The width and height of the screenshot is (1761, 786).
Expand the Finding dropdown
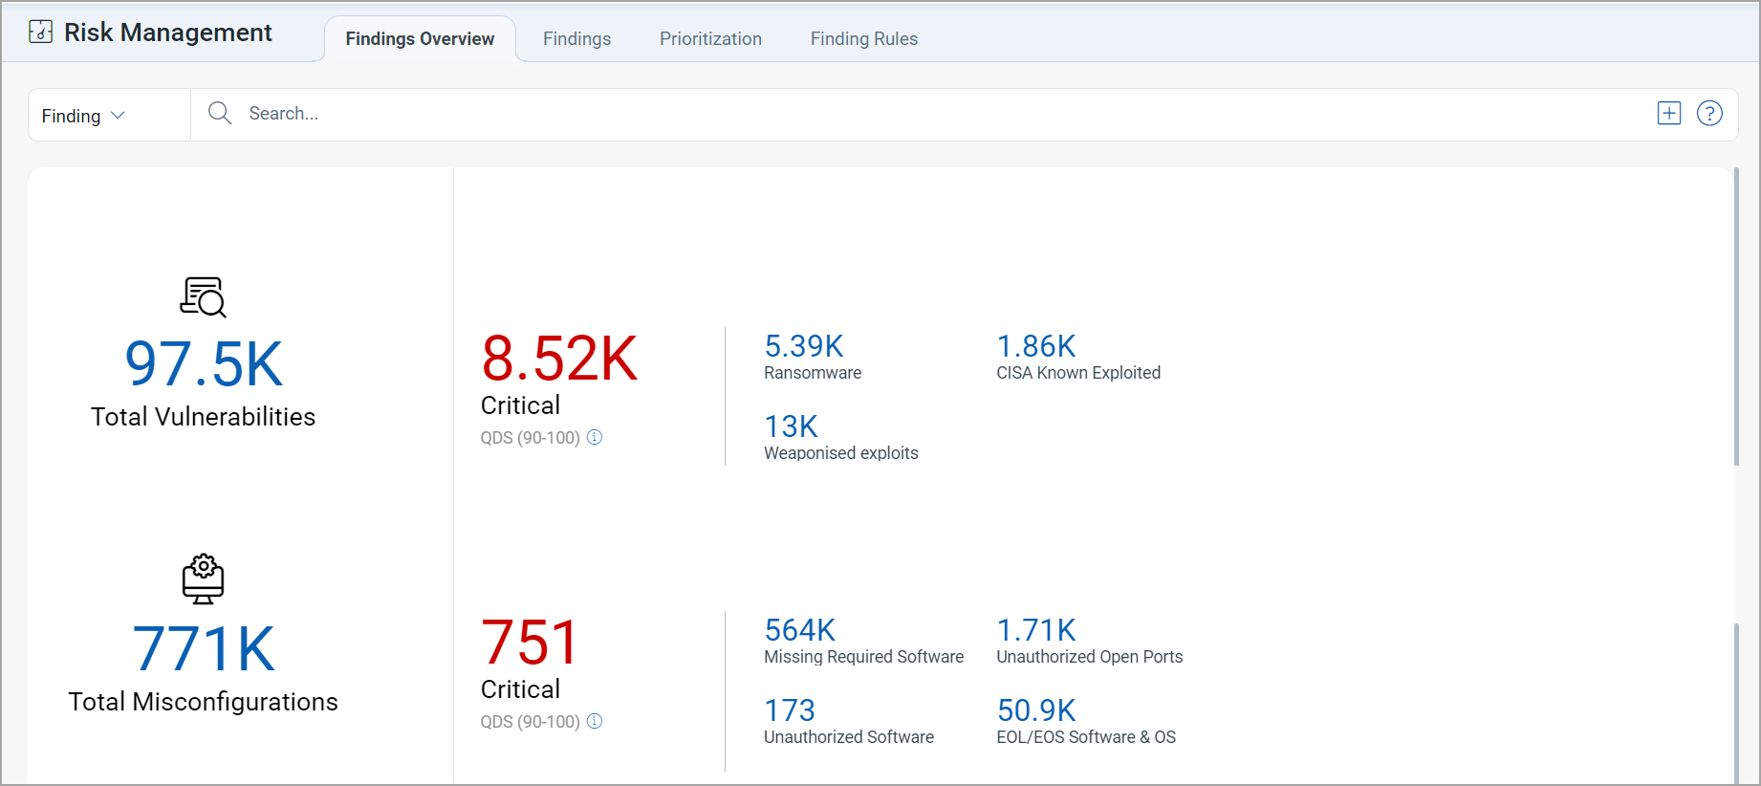[84, 116]
